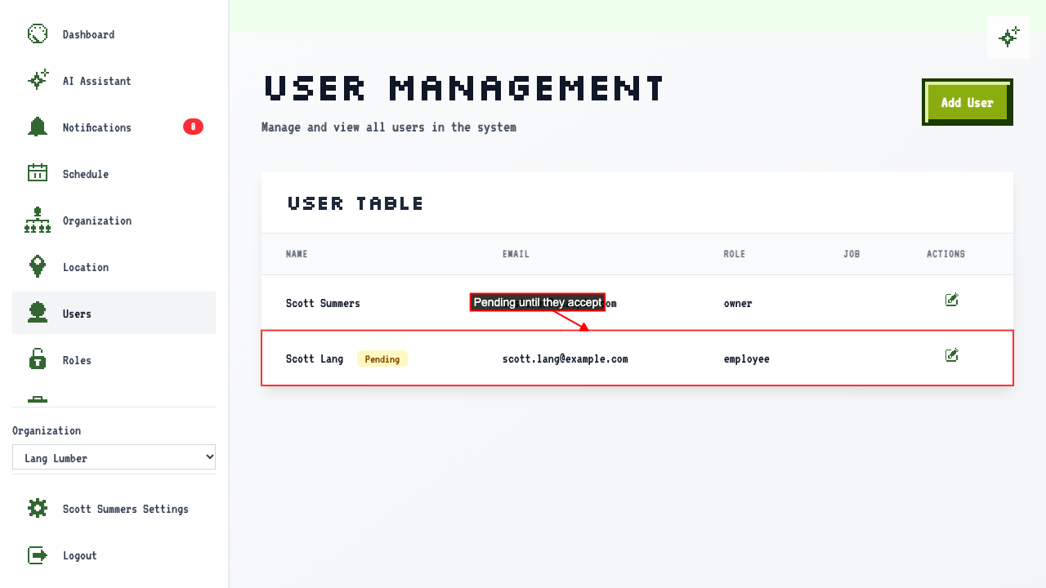Viewport: 1046px width, 588px height.
Task: Click the User Table heading
Action: [355, 203]
